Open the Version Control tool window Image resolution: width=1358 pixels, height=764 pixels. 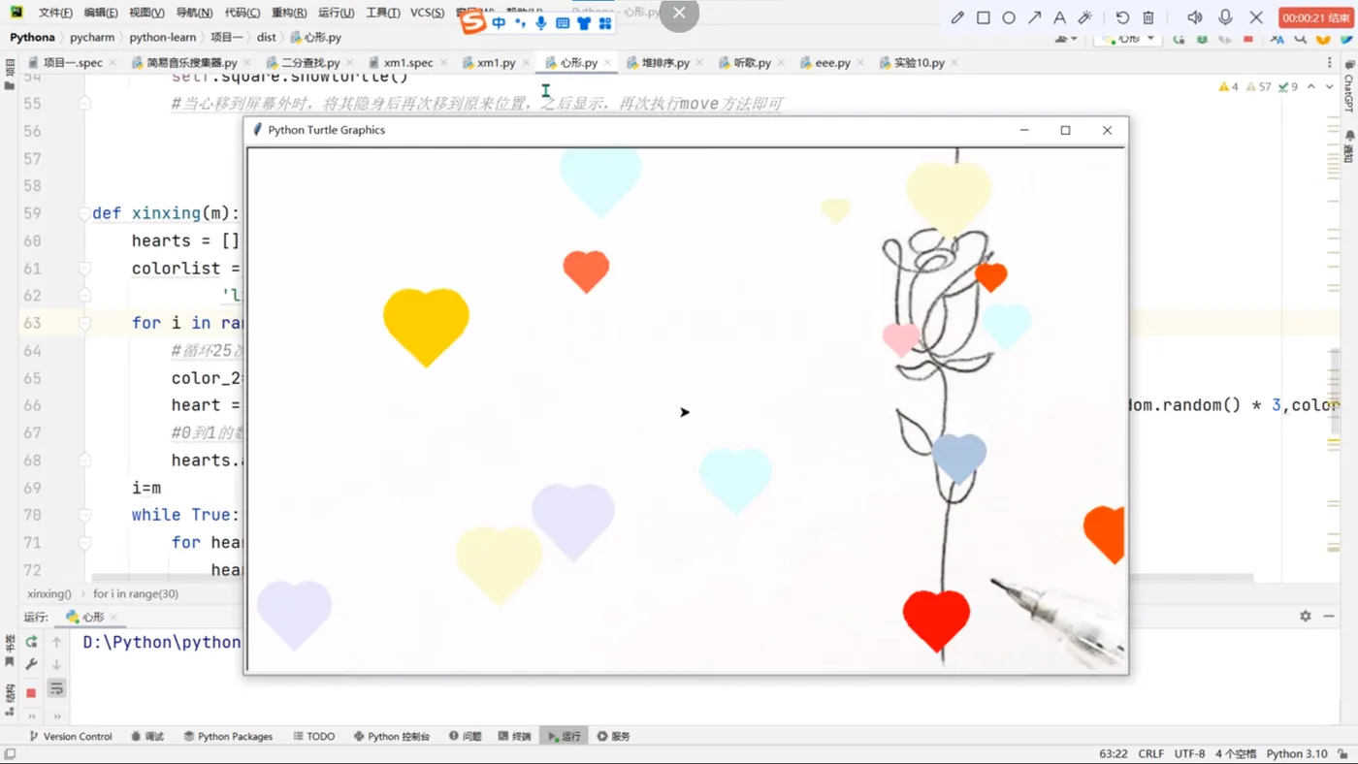point(71,737)
